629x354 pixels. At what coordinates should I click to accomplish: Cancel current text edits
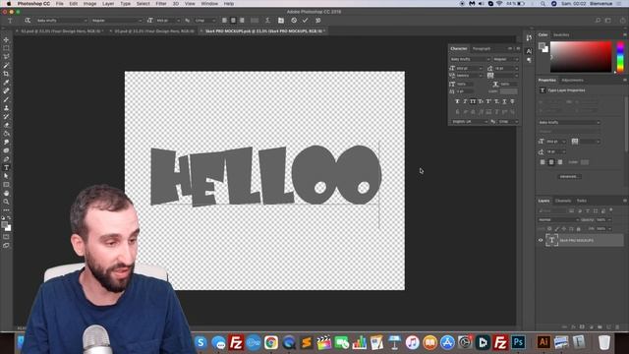point(294,20)
